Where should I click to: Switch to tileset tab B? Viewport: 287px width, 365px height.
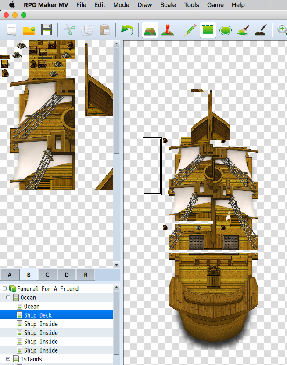(x=29, y=275)
